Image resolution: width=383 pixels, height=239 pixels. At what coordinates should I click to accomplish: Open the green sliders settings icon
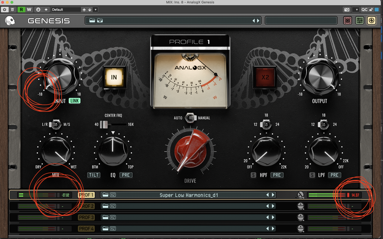(x=360, y=21)
